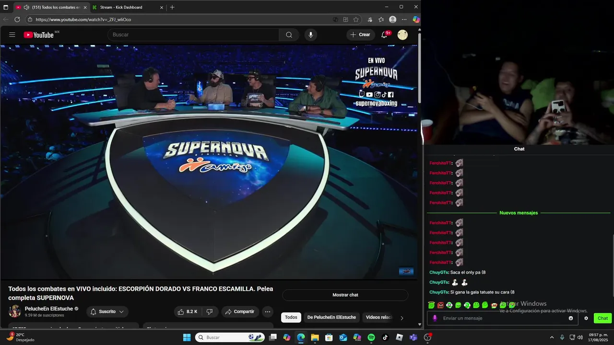Open Microsoft Teams on the taskbar
Image resolution: width=614 pixels, height=345 pixels.
[x=413, y=337]
